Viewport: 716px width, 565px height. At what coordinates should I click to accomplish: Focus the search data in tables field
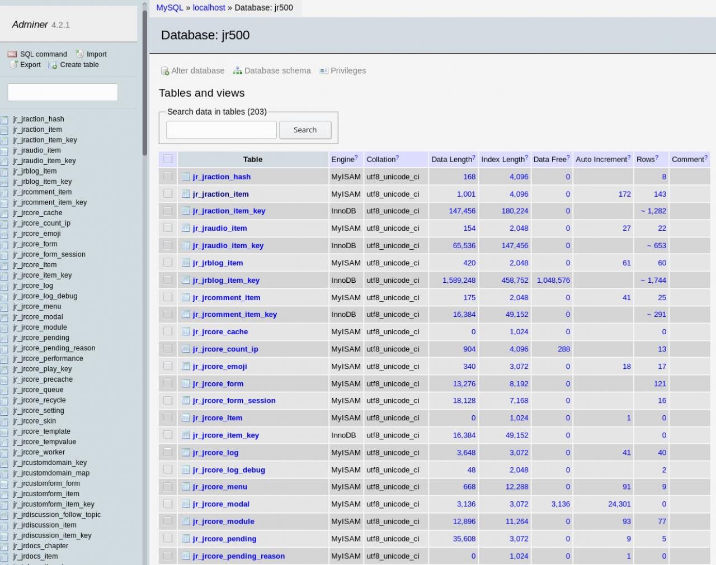[x=221, y=130]
